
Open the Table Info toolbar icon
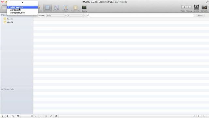click(75, 9)
